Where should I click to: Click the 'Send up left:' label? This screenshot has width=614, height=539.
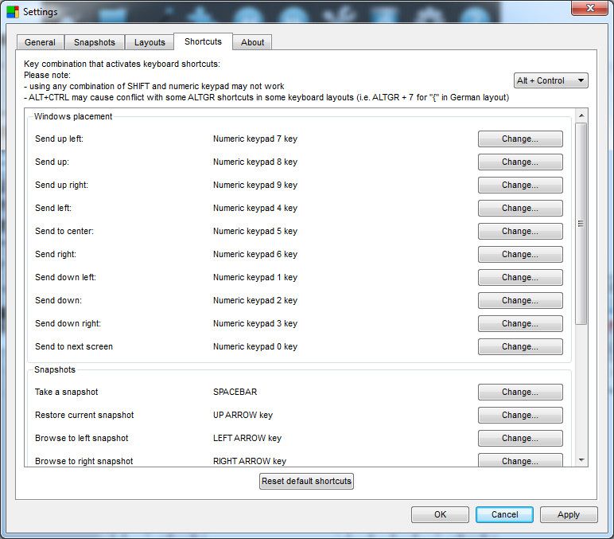[59, 139]
